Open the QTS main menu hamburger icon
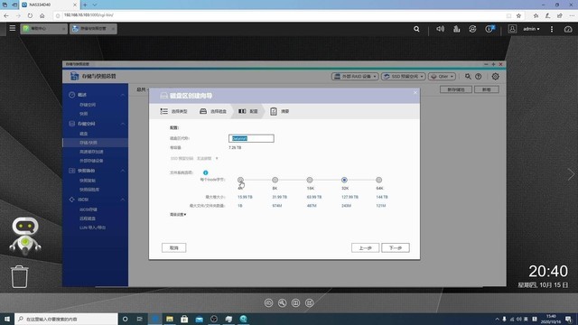Viewport: 578px width, 325px height. 13,28
